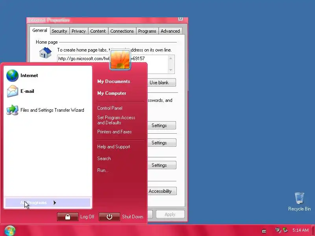Click the Accessibility button

[162, 191]
